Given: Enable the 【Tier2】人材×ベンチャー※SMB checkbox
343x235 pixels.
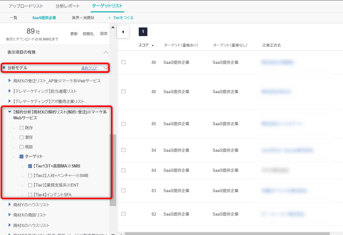Looking at the screenshot, I should click(x=30, y=176).
